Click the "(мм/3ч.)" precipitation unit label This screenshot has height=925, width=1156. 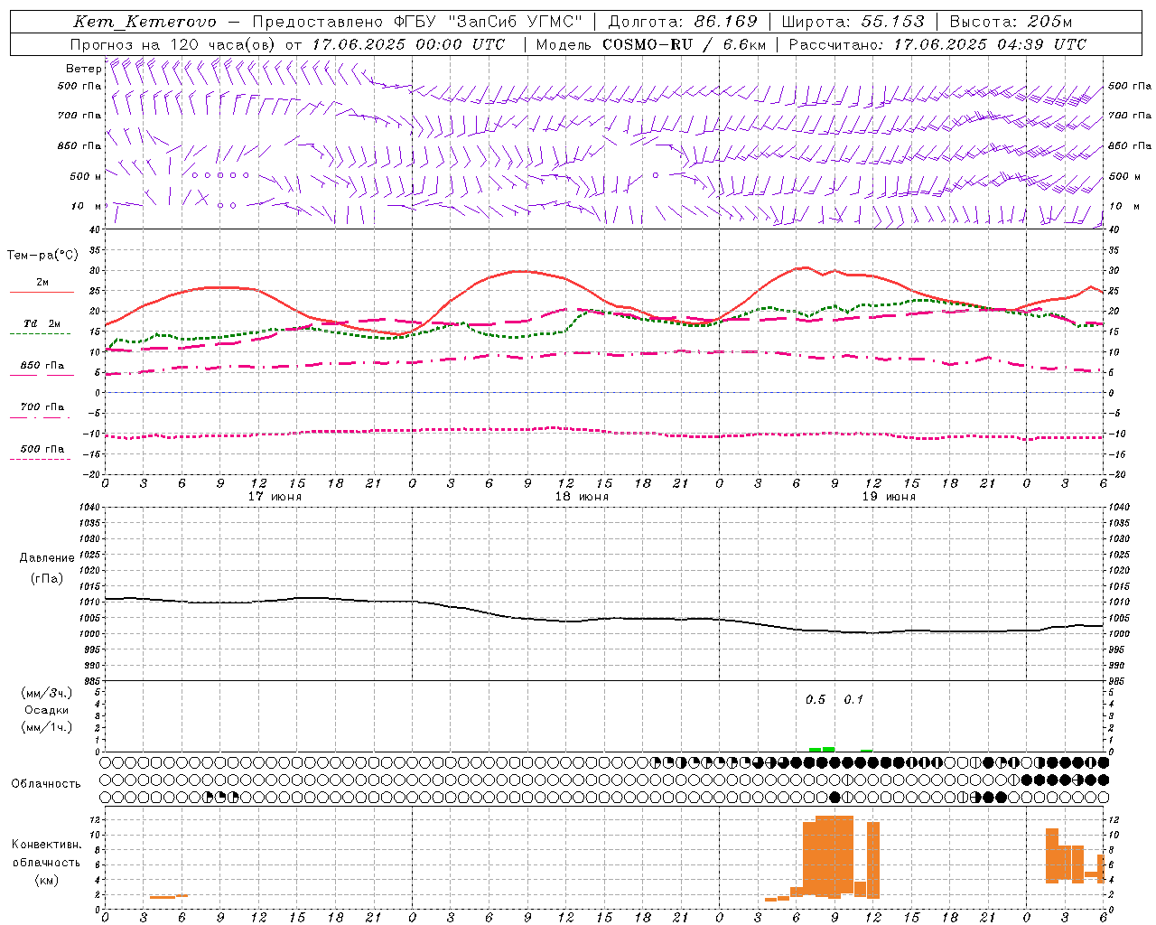[47, 694]
